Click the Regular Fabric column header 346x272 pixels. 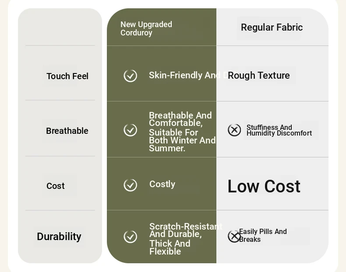click(x=272, y=28)
